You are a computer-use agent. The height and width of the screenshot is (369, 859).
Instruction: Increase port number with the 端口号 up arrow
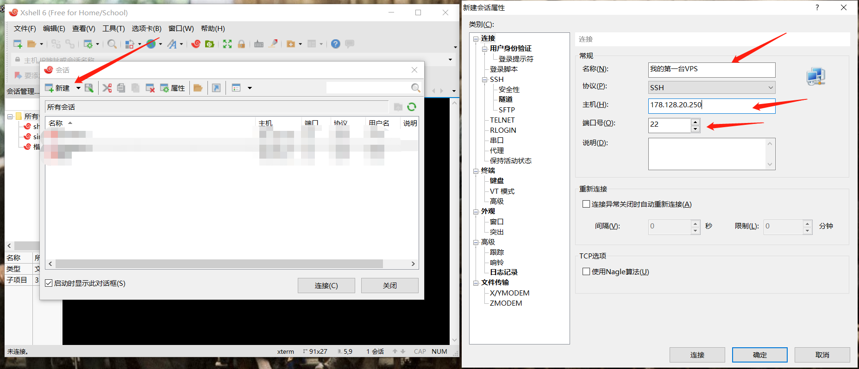click(x=695, y=122)
